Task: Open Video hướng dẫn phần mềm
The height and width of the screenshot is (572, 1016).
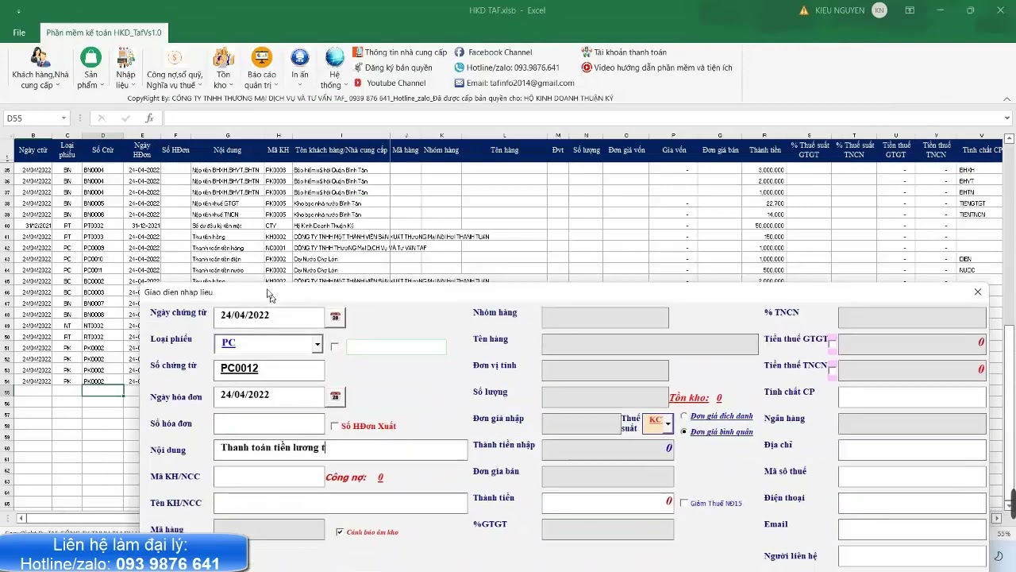Action: coord(656,68)
